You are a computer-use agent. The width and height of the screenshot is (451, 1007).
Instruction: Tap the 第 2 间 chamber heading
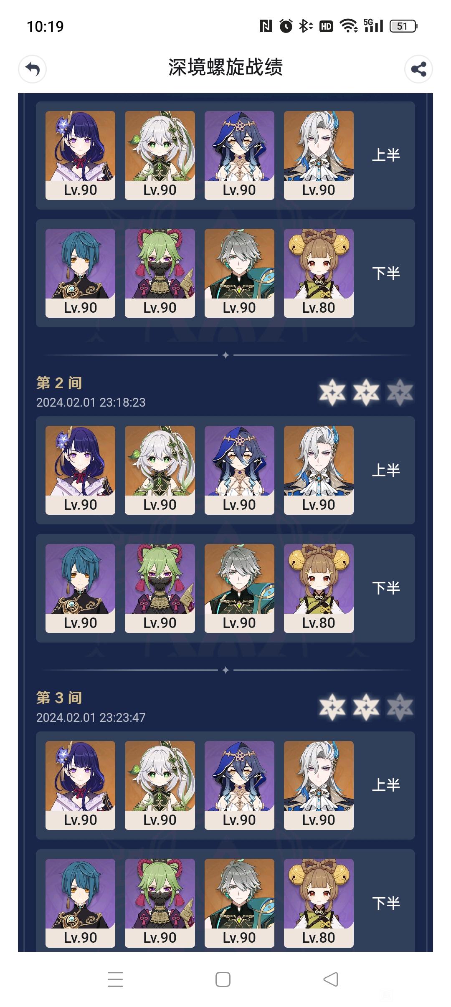(x=59, y=383)
